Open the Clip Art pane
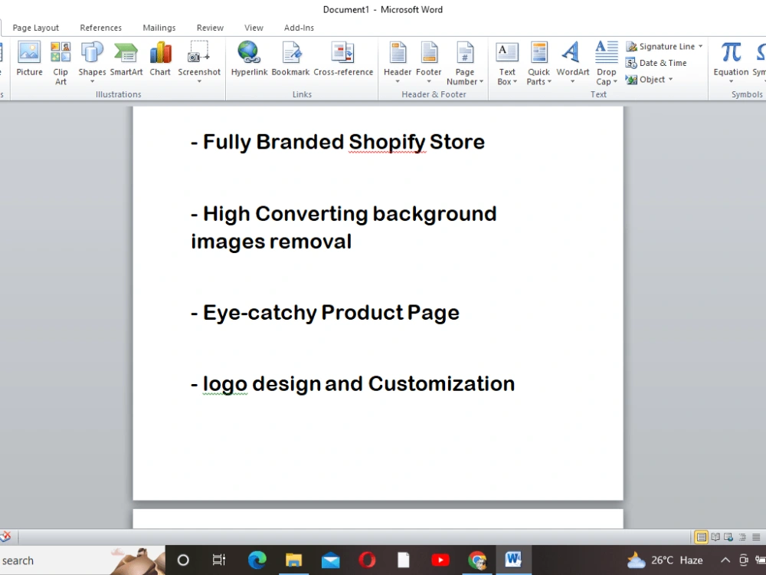 (x=61, y=64)
